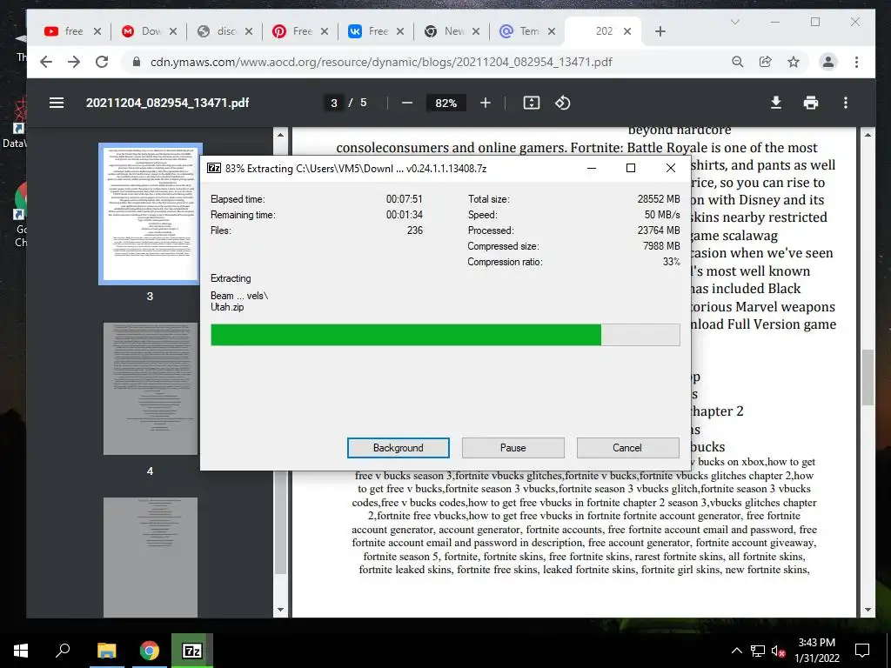Select page 4 thumbnail
This screenshot has width=891, height=668.
150,389
